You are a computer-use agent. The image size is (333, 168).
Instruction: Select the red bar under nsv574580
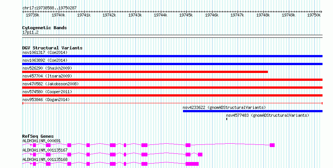(172, 95)
